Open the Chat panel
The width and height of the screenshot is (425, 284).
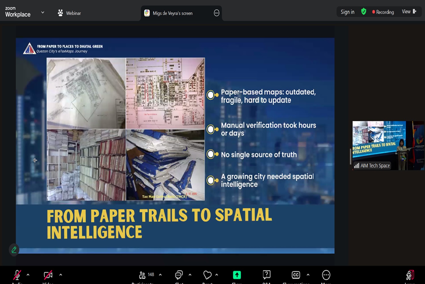click(179, 275)
